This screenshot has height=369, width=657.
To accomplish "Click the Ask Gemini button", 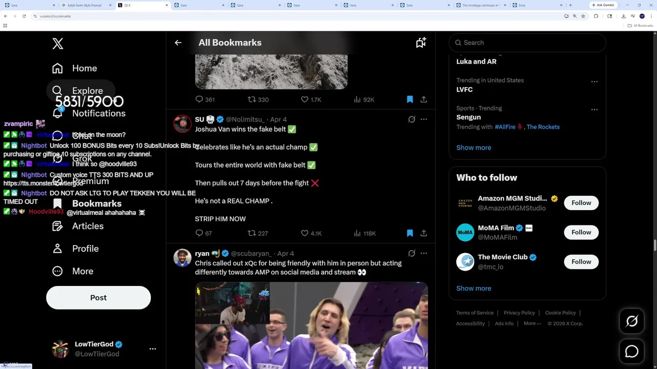I will [603, 5].
